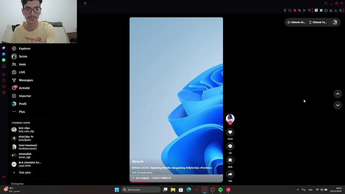Viewport: 345px width, 194px height.
Task: Open the Amis section
Action: (19, 64)
